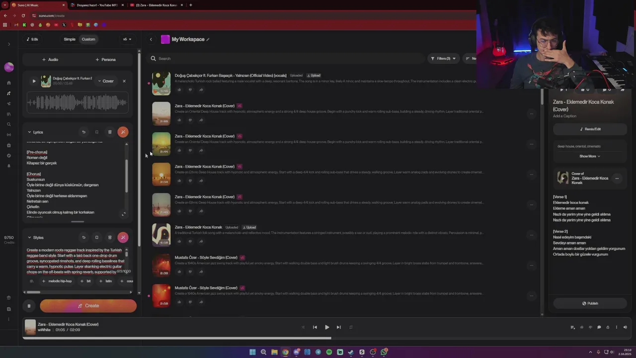Image resolution: width=636 pixels, height=358 pixels.
Task: Undo in the Lyrics section
Action: tap(83, 132)
